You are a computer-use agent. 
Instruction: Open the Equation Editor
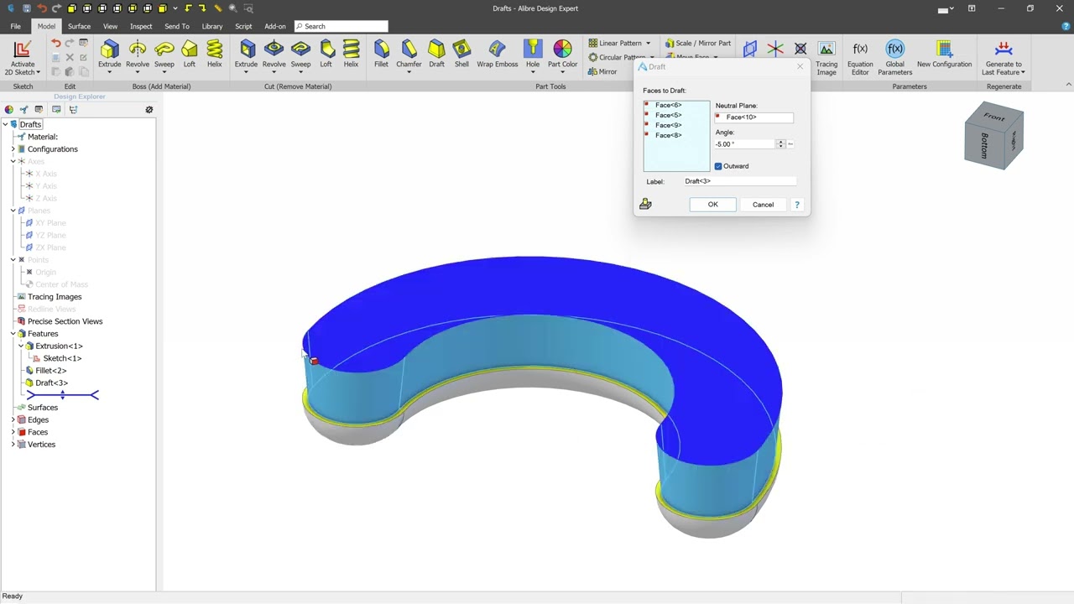(860, 57)
